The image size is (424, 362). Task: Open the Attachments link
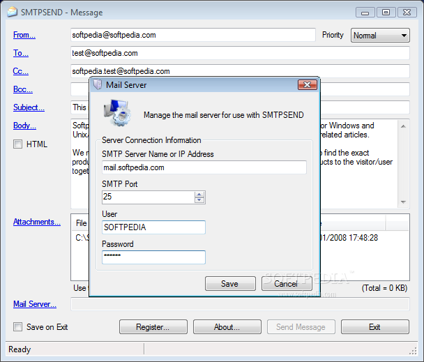(x=37, y=222)
